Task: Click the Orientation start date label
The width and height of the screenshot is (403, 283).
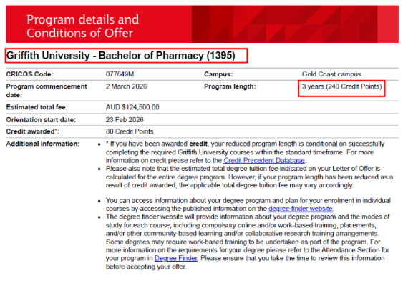Action: 41,120
